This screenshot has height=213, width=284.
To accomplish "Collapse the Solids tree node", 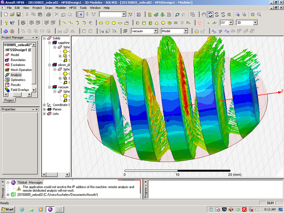I will click(44, 38).
